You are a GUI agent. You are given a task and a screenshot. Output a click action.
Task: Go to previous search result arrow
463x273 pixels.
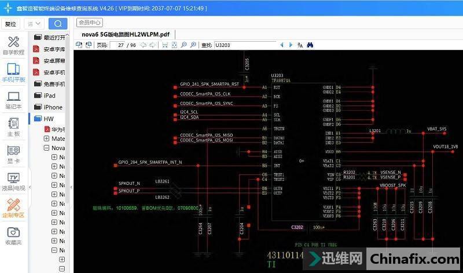[x=282, y=45]
